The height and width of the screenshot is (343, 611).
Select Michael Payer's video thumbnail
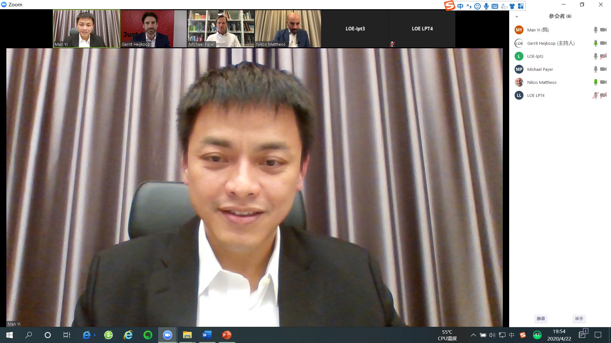(x=221, y=29)
